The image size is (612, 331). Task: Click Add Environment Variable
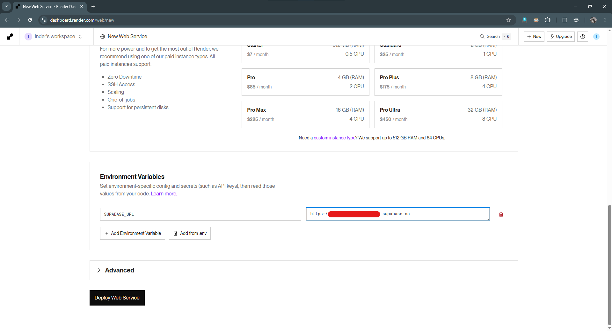[x=133, y=233]
